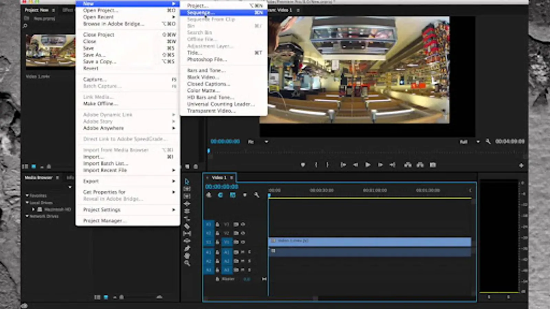This screenshot has height=309, width=550.
Task: Click the blue timeline timecode display
Action: pos(222,187)
